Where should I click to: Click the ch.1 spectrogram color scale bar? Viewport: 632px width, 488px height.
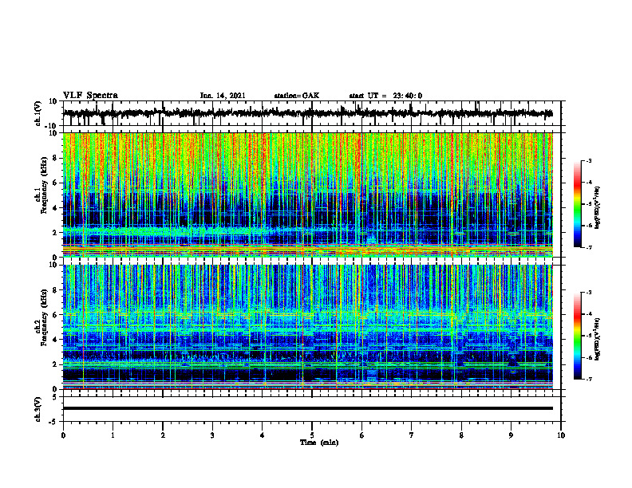(x=578, y=204)
